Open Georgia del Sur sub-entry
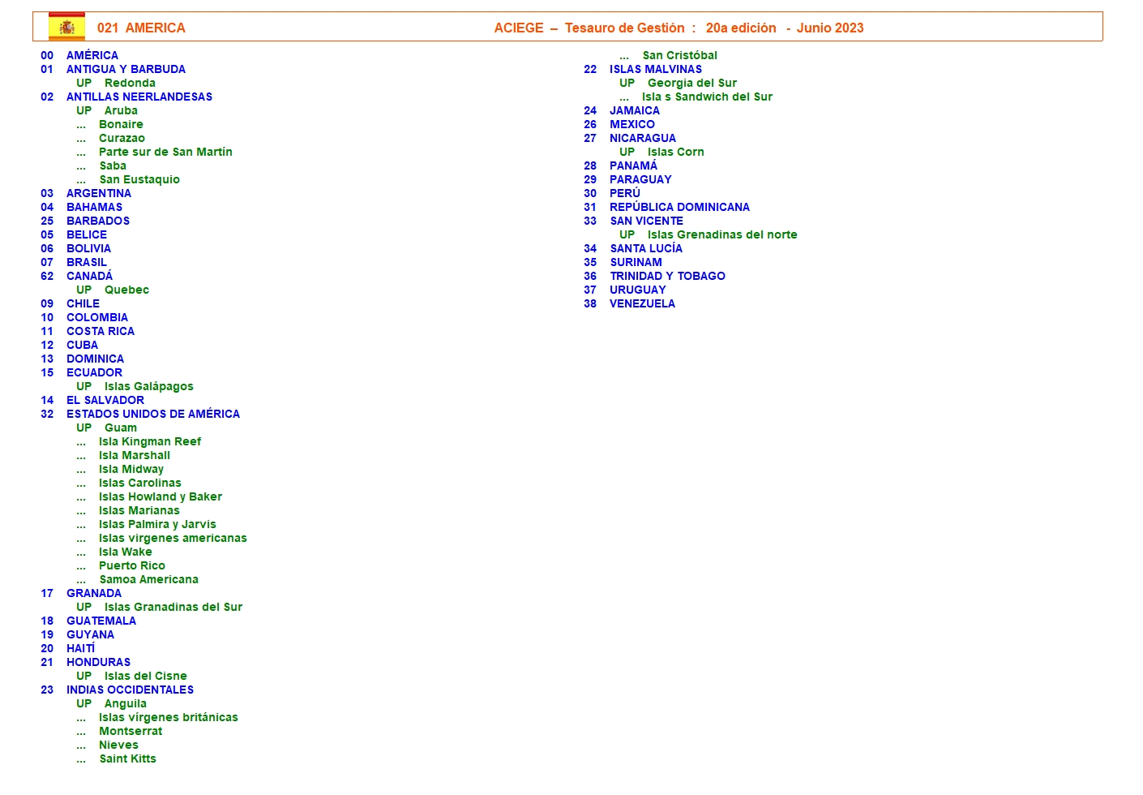This screenshot has width=1143, height=795. click(691, 83)
